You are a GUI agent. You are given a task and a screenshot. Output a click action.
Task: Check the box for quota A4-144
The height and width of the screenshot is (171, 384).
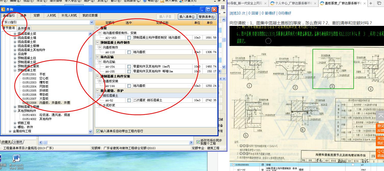coord(129,86)
